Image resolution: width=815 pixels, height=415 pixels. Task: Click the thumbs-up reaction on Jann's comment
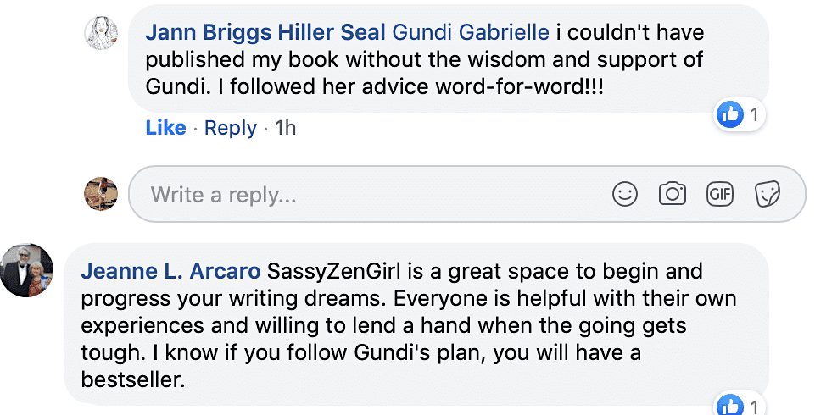(x=729, y=114)
